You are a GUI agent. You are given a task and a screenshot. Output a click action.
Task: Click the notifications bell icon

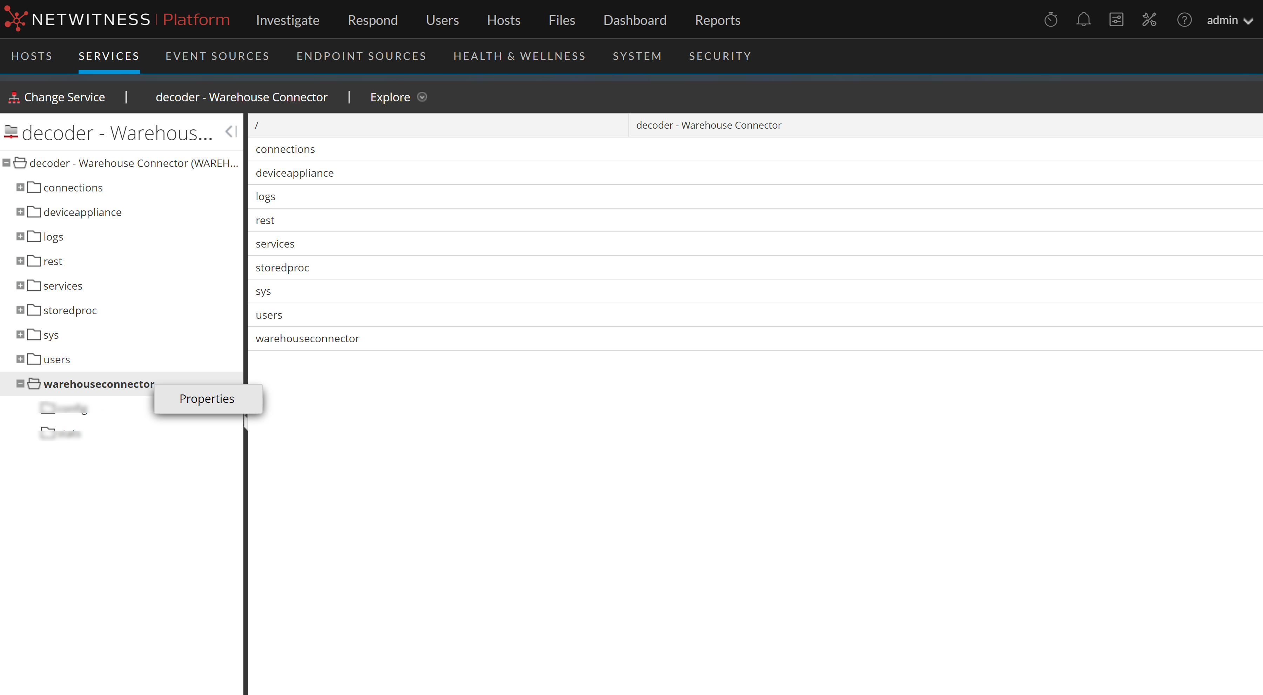click(x=1083, y=20)
